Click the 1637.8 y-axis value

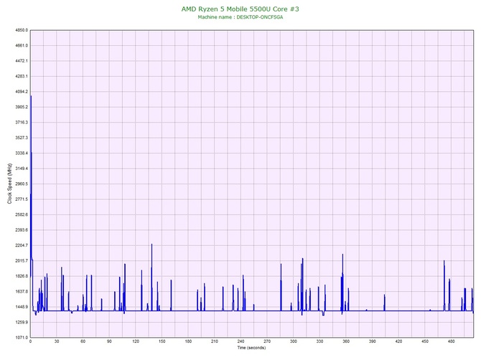click(x=21, y=291)
